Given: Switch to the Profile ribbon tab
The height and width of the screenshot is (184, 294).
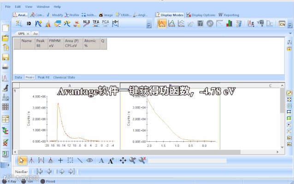Looking at the screenshot, I should click(72, 15).
